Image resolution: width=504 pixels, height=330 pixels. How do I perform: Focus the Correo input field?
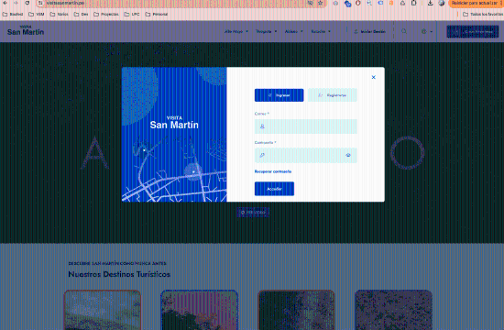pos(306,126)
